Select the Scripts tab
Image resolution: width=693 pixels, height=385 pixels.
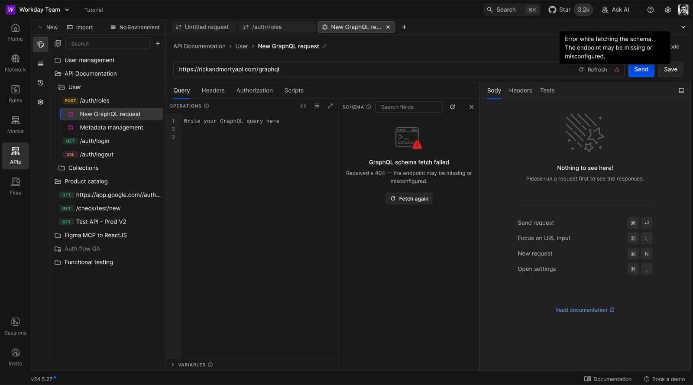coord(294,91)
